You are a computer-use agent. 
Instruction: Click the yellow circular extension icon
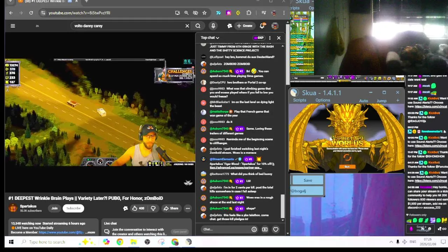tap(238, 13)
